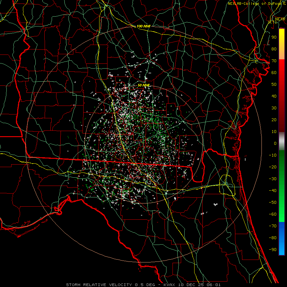Image resolution: width=287 pixels, height=287 pixels.
Task: Click the colorbar label '70'
Action: tap(274, 61)
